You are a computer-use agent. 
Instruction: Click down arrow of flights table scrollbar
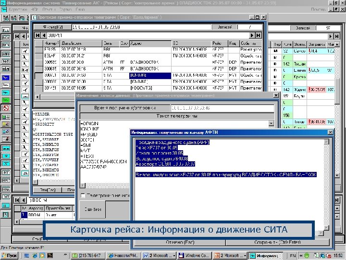point(337,175)
